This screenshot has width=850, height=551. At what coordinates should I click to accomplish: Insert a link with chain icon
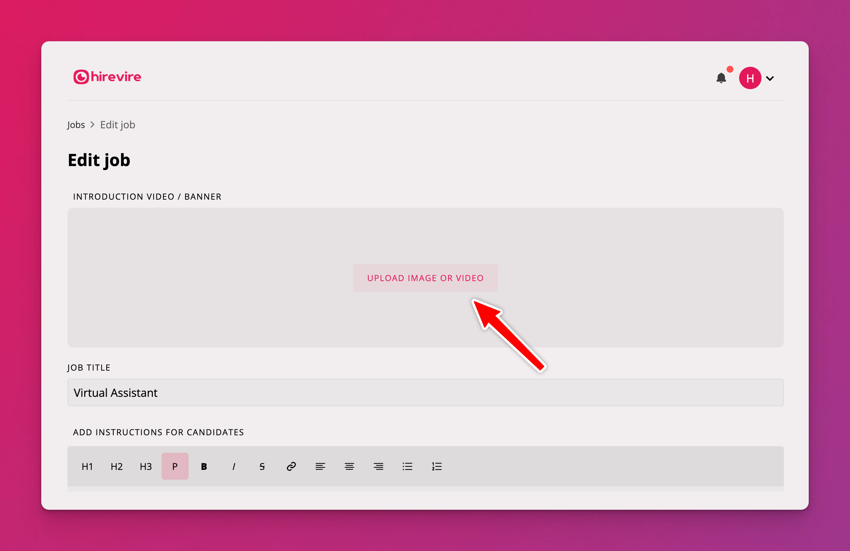pyautogui.click(x=291, y=466)
